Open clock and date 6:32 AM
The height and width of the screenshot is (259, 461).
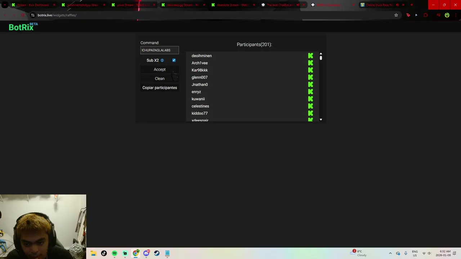click(443, 253)
